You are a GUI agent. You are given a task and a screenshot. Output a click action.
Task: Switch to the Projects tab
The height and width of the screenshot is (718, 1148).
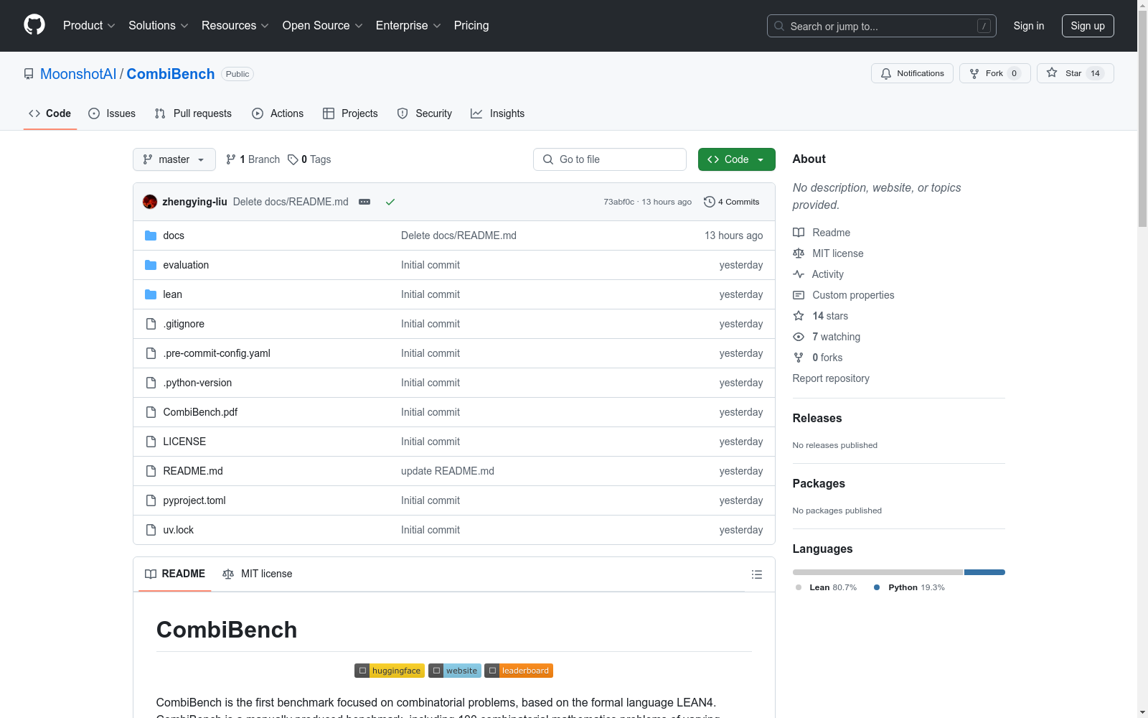(x=350, y=113)
